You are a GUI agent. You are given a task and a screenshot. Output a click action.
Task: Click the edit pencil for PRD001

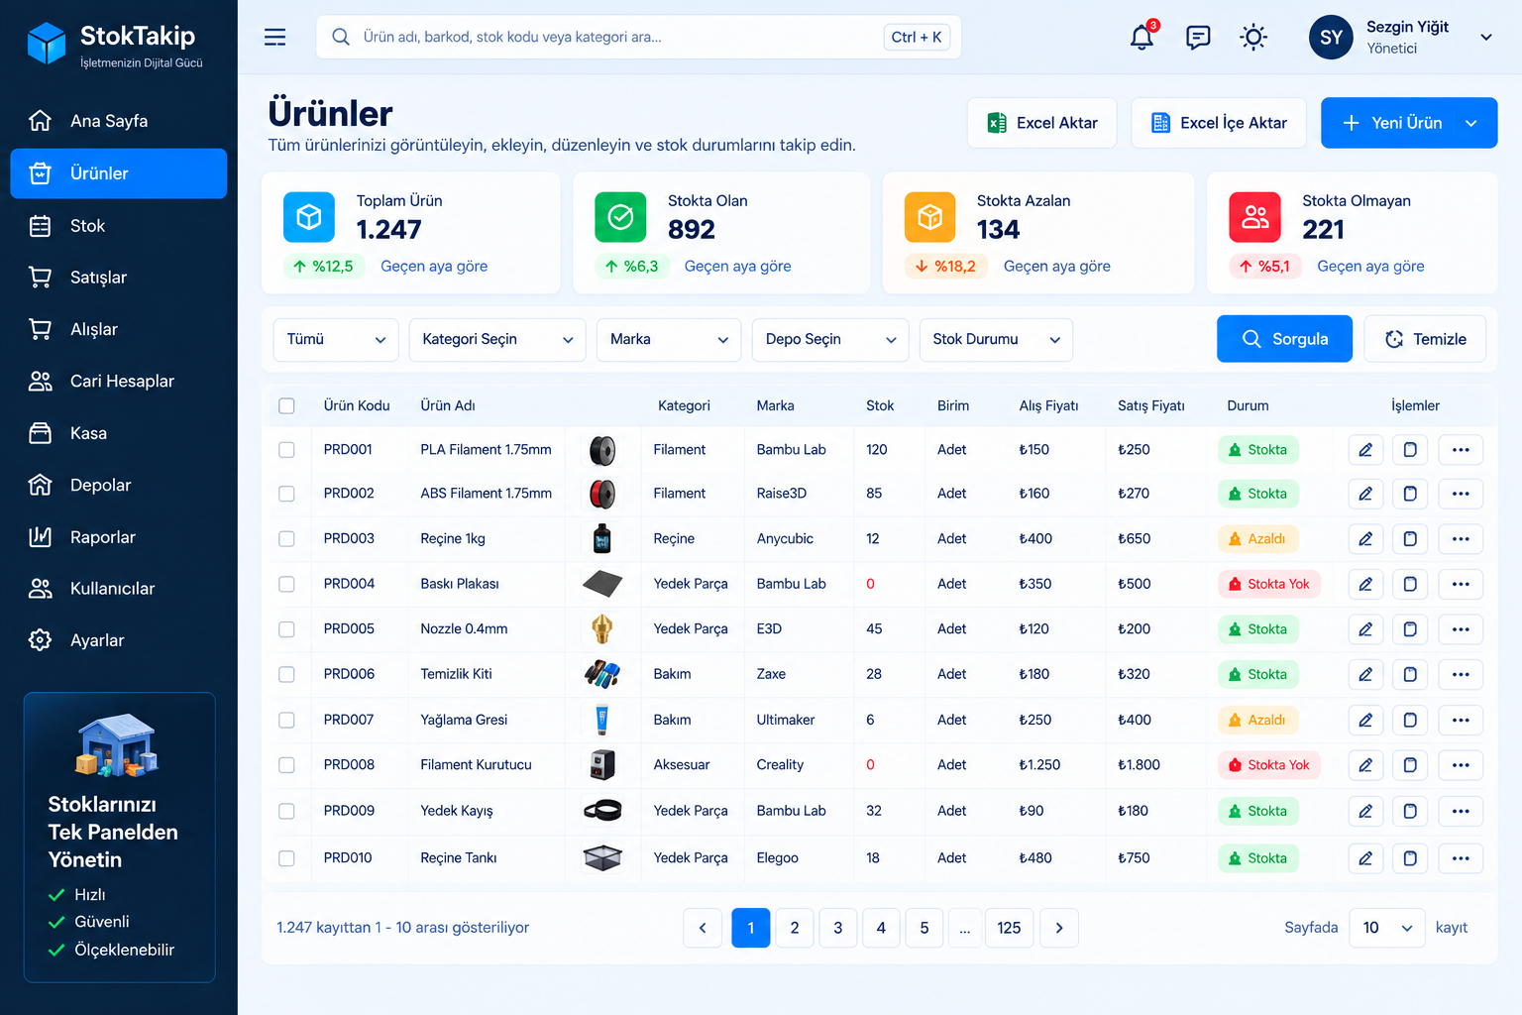pos(1365,450)
